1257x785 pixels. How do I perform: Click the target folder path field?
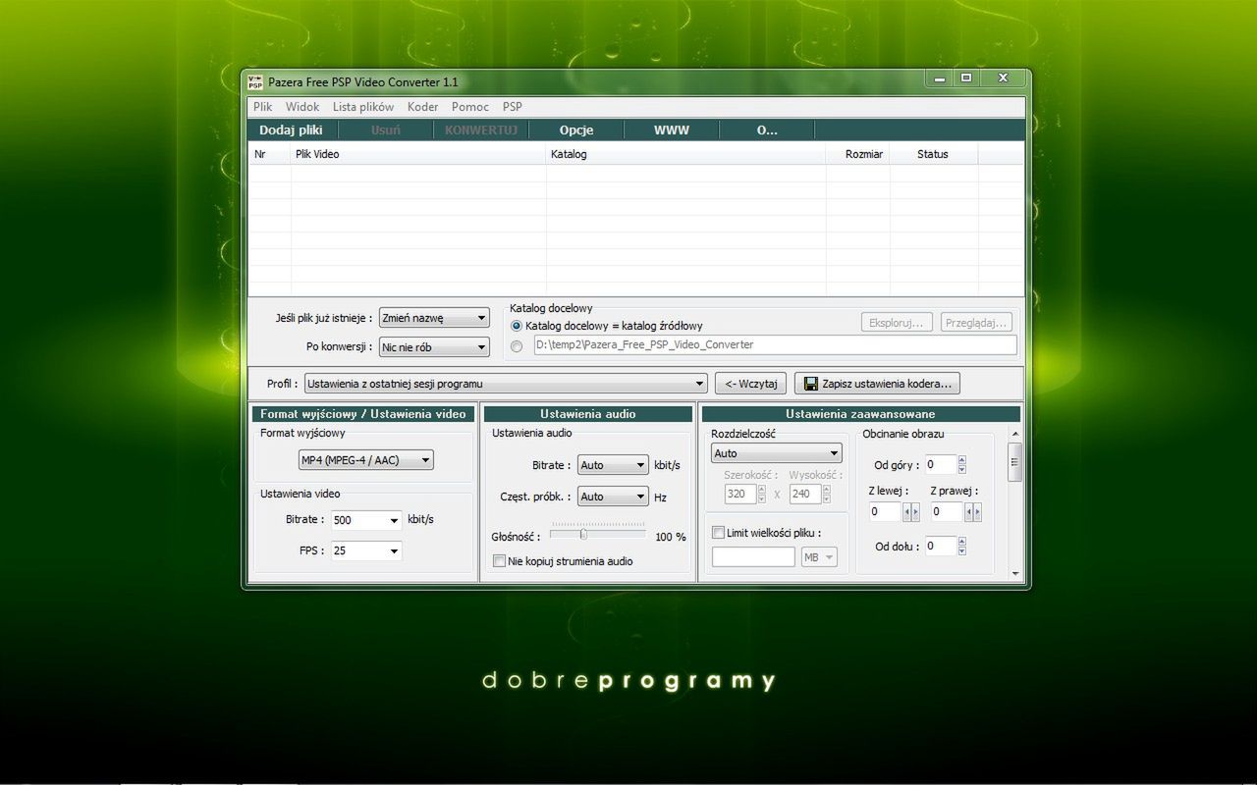(775, 344)
